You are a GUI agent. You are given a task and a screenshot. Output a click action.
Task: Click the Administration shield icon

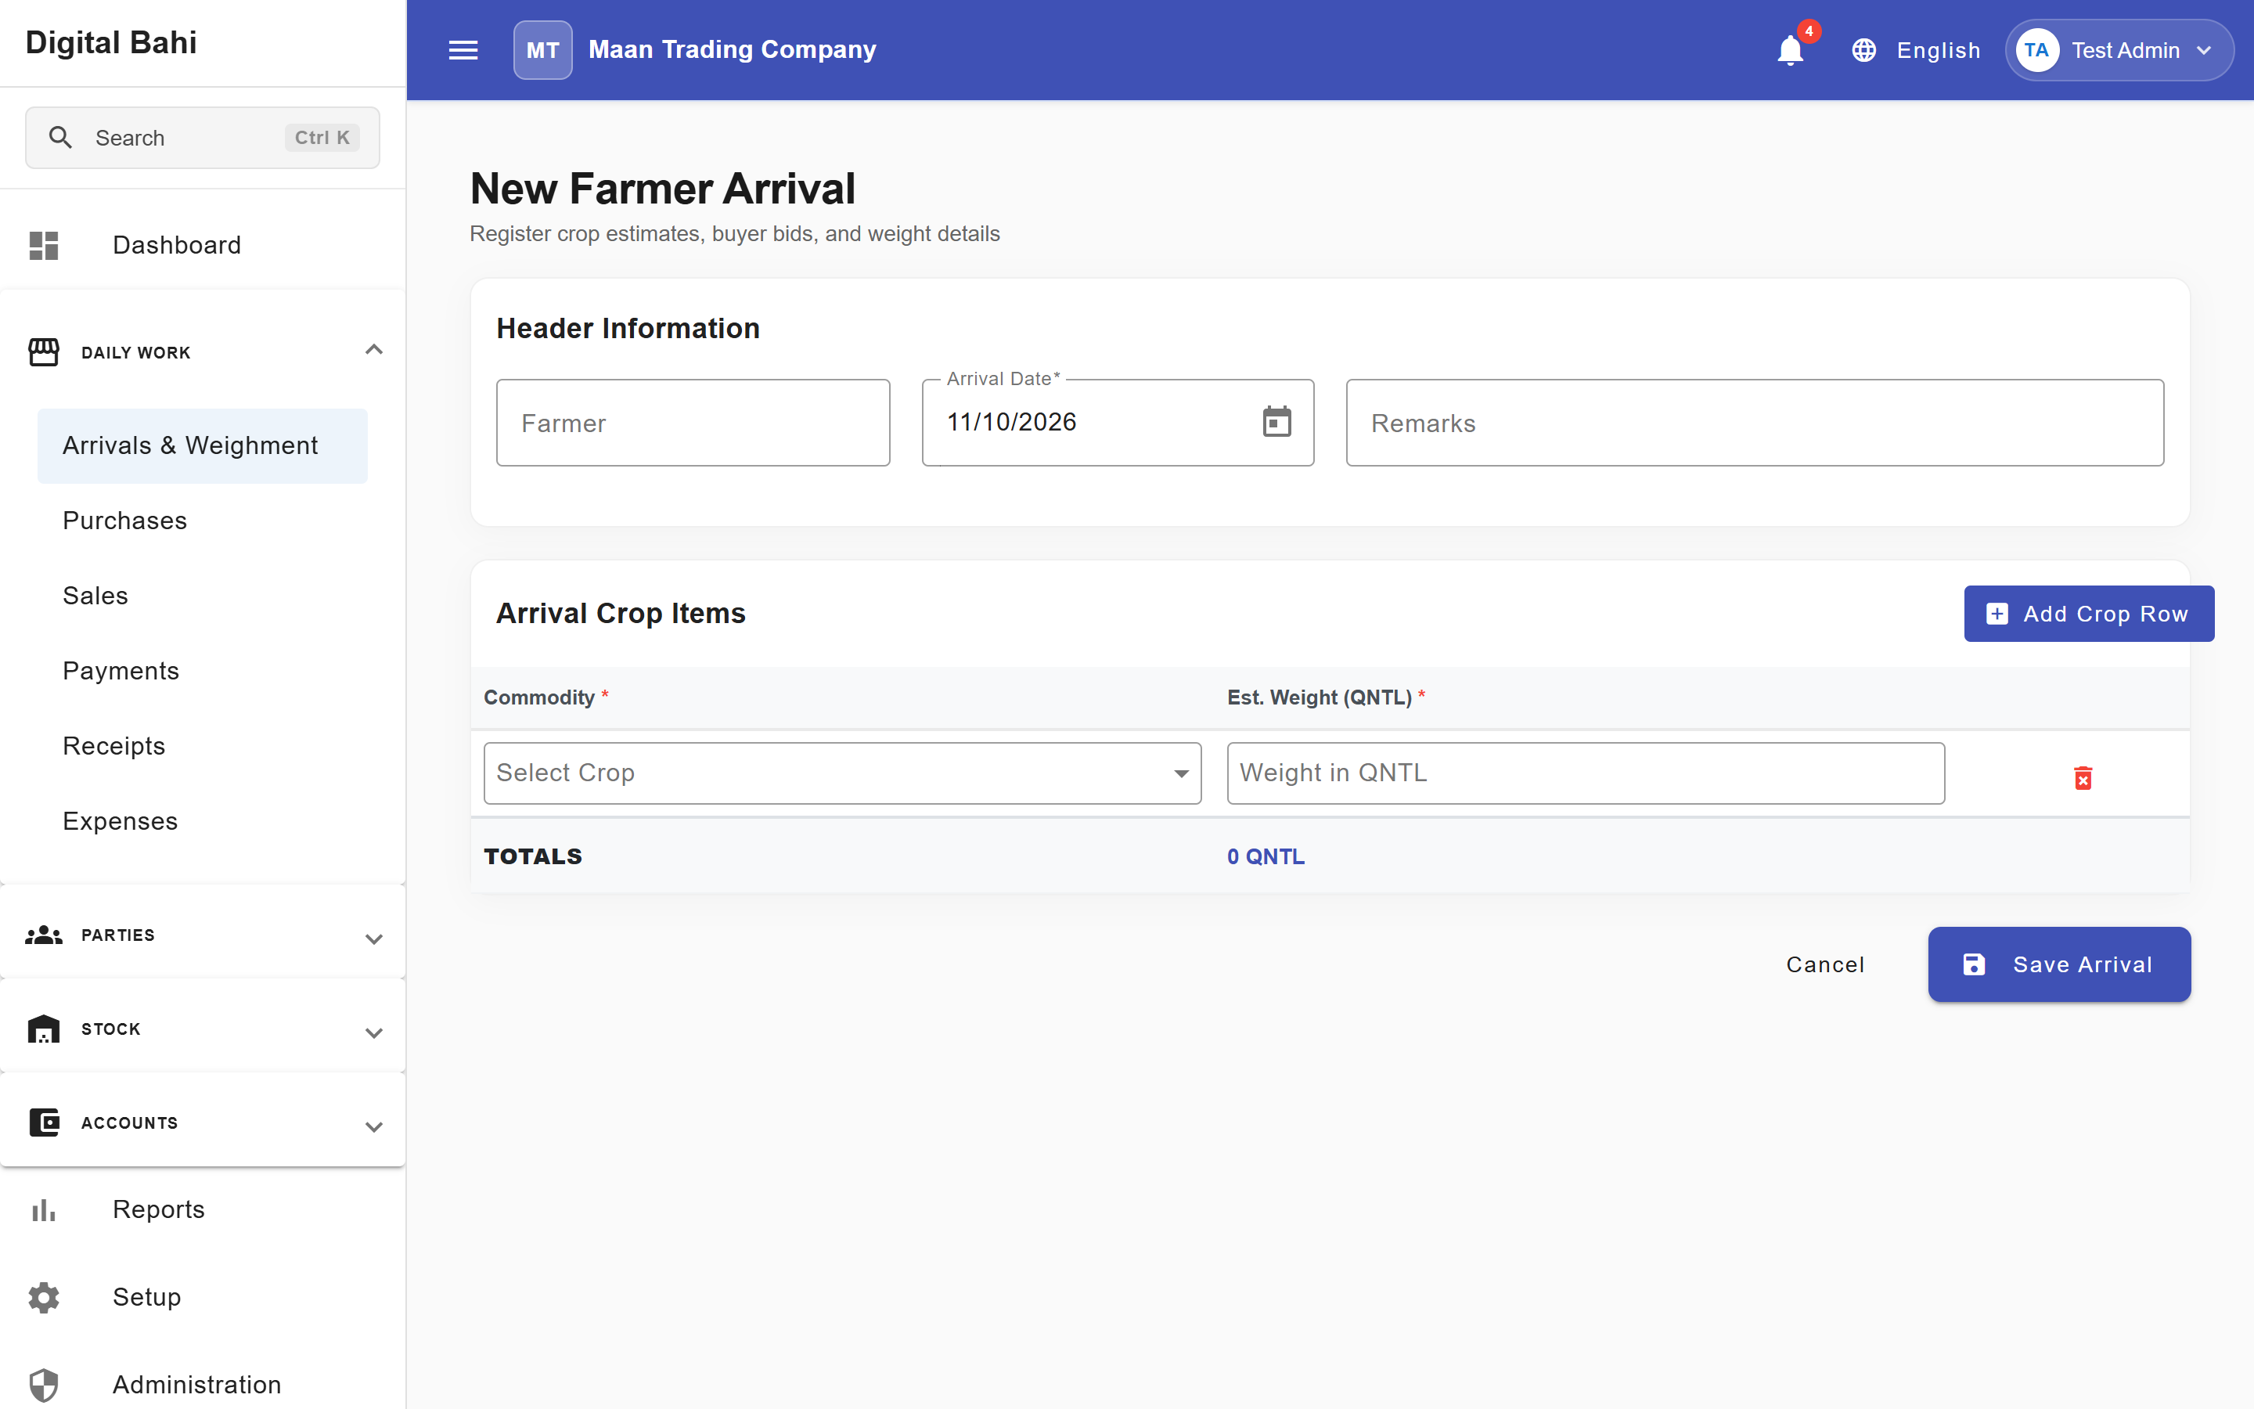click(x=43, y=1385)
